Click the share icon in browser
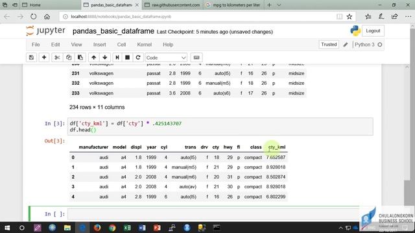This screenshot has width=415, height=233. click(x=394, y=17)
